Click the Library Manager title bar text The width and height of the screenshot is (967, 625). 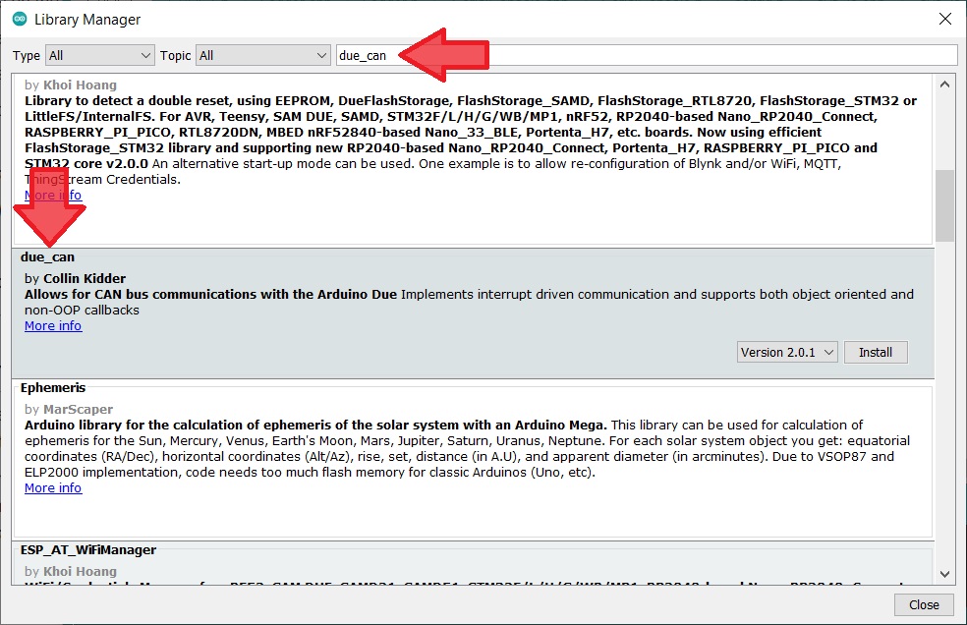tap(87, 20)
